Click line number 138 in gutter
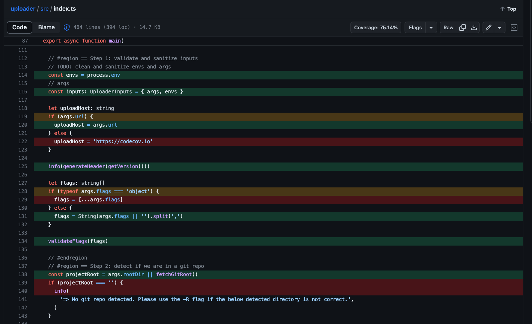Screen dimensions: 532x324 coord(23,274)
